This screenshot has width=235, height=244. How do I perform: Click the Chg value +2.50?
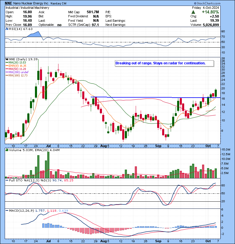coord(214,16)
